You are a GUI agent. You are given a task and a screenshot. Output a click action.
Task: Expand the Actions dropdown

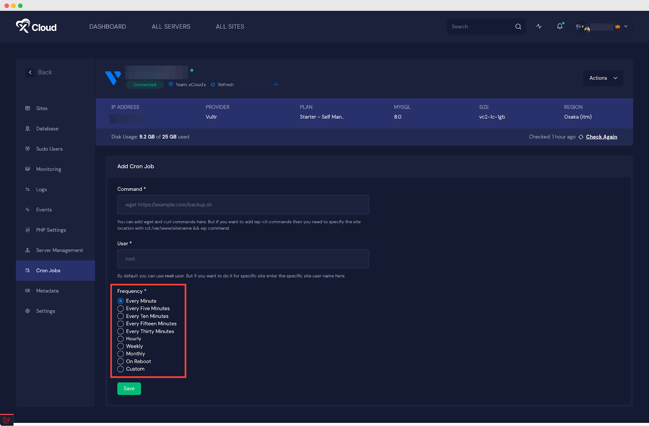click(603, 78)
